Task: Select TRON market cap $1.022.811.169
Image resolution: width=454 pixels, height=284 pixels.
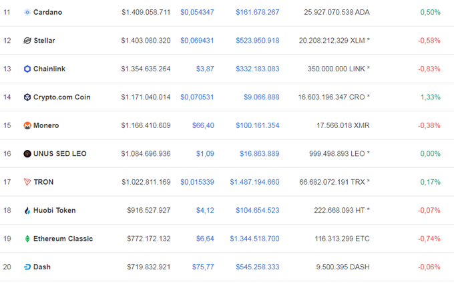Action: (146, 182)
